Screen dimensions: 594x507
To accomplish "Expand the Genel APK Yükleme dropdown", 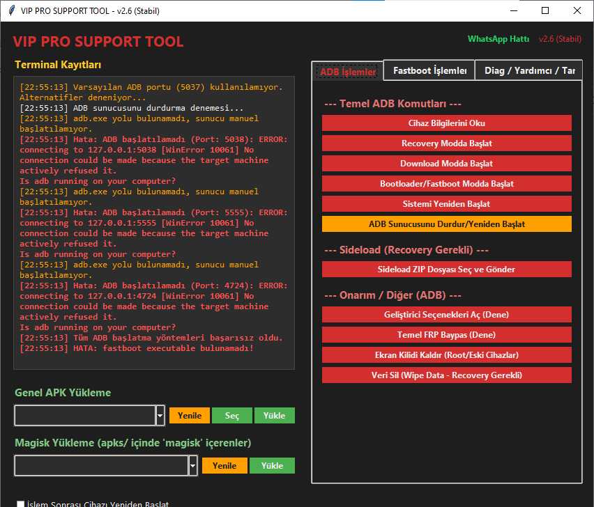I will [159, 415].
